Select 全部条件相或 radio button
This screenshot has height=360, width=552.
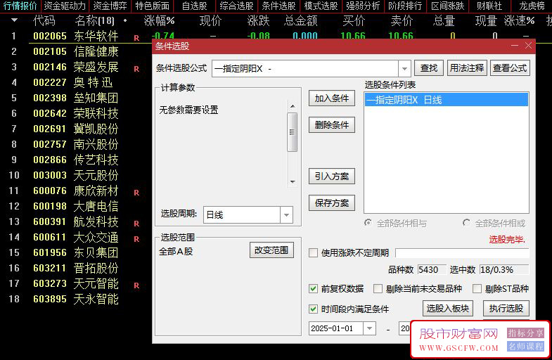[466, 223]
